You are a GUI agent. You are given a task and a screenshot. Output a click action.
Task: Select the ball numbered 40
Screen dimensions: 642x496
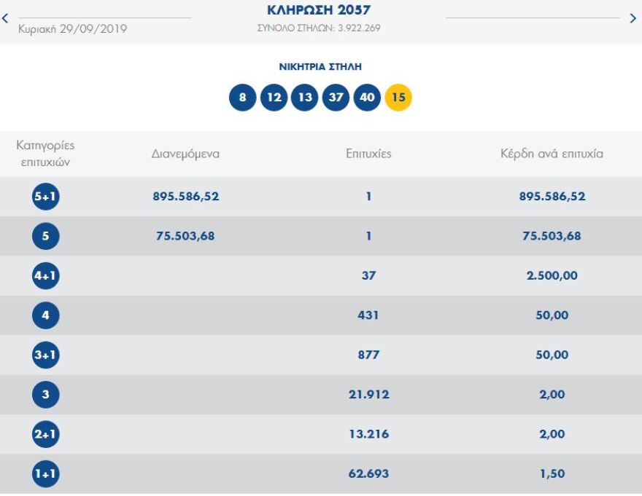(x=366, y=96)
